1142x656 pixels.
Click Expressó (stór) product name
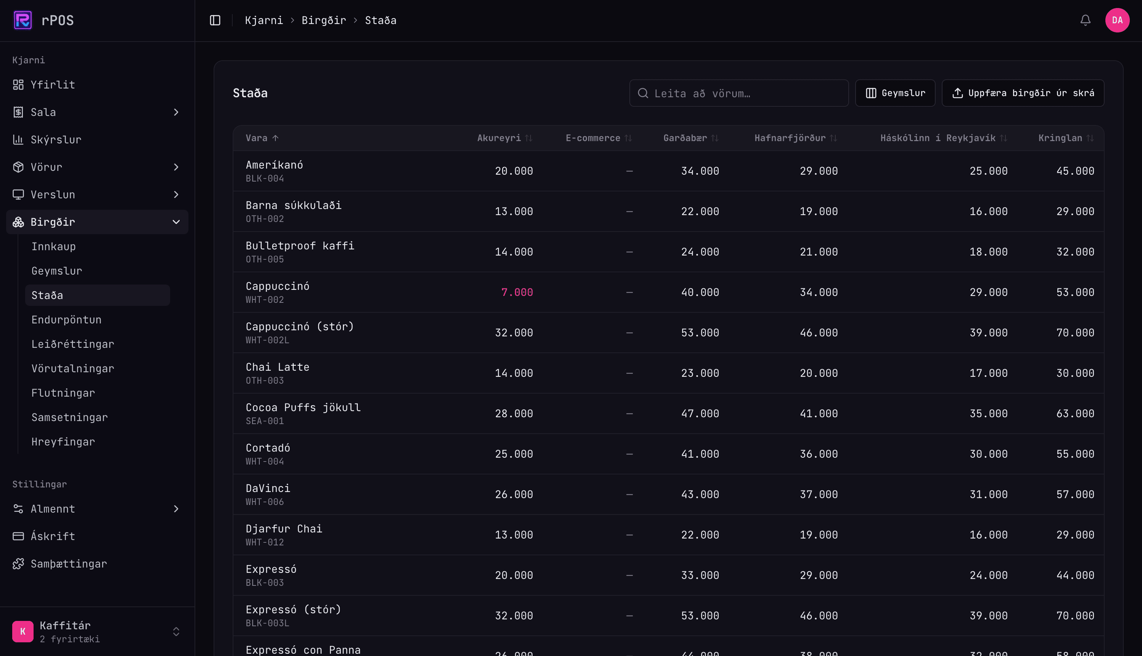[293, 609]
